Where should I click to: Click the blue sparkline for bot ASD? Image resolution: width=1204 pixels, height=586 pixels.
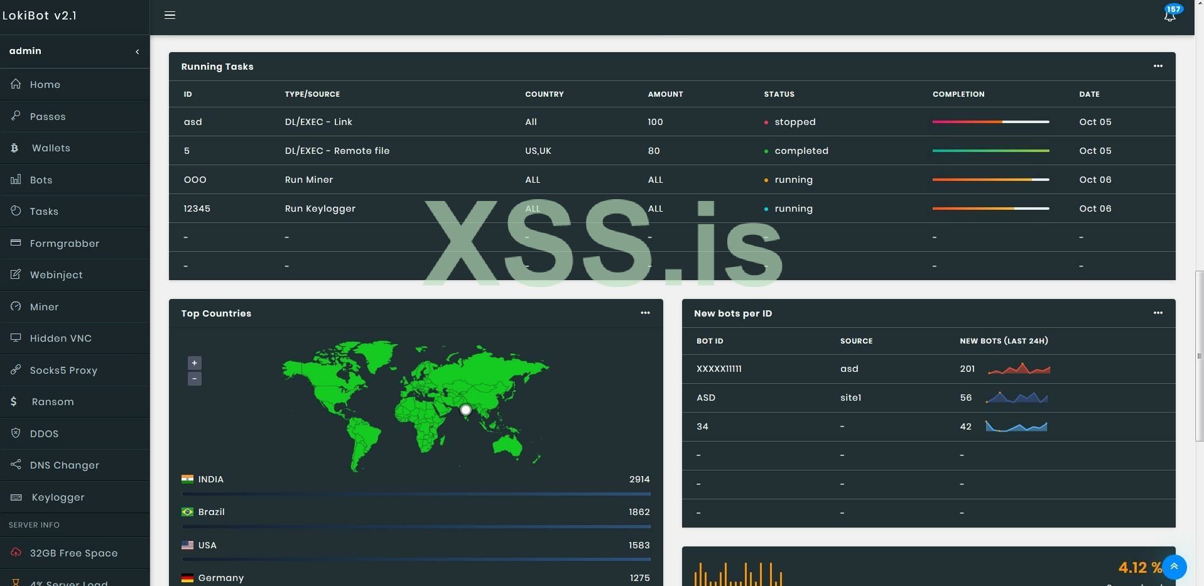click(x=1016, y=398)
